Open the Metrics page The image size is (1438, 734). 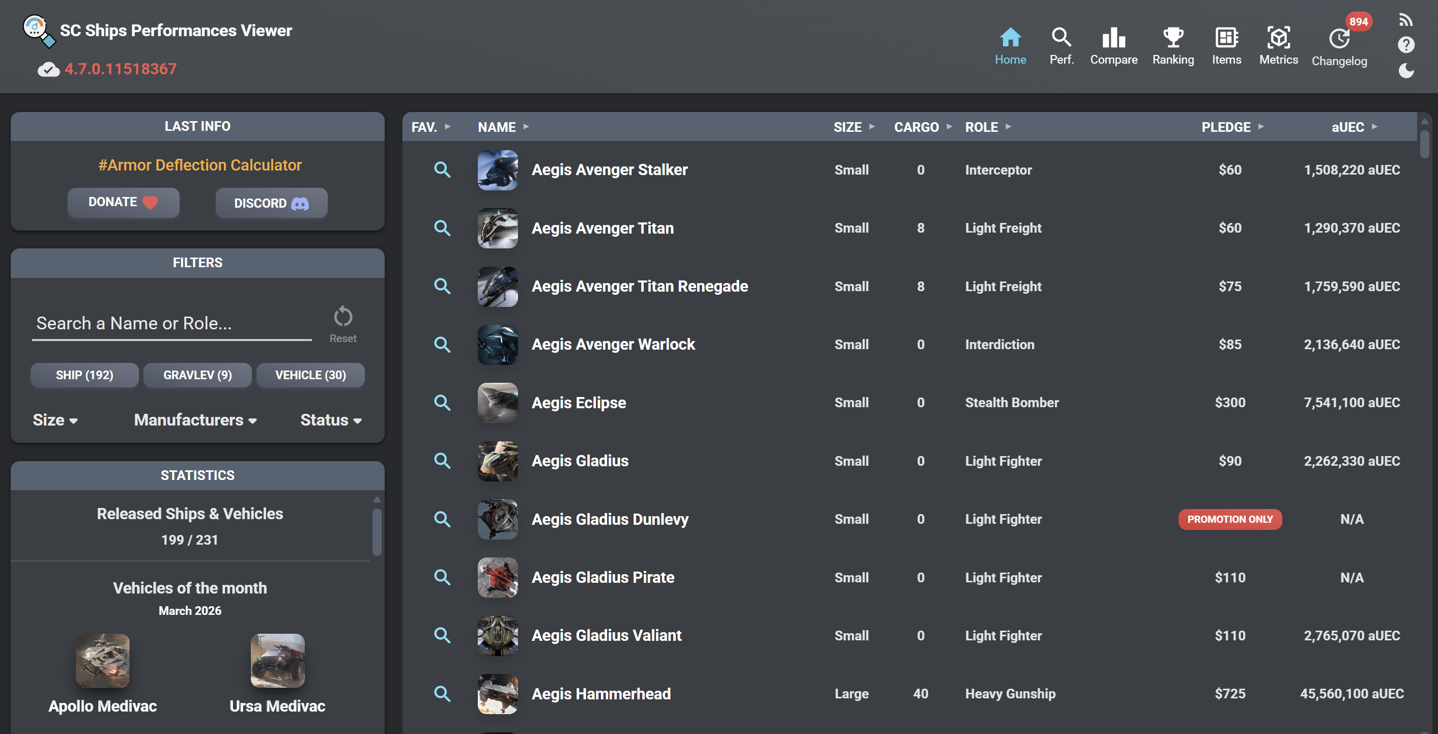[x=1278, y=45]
